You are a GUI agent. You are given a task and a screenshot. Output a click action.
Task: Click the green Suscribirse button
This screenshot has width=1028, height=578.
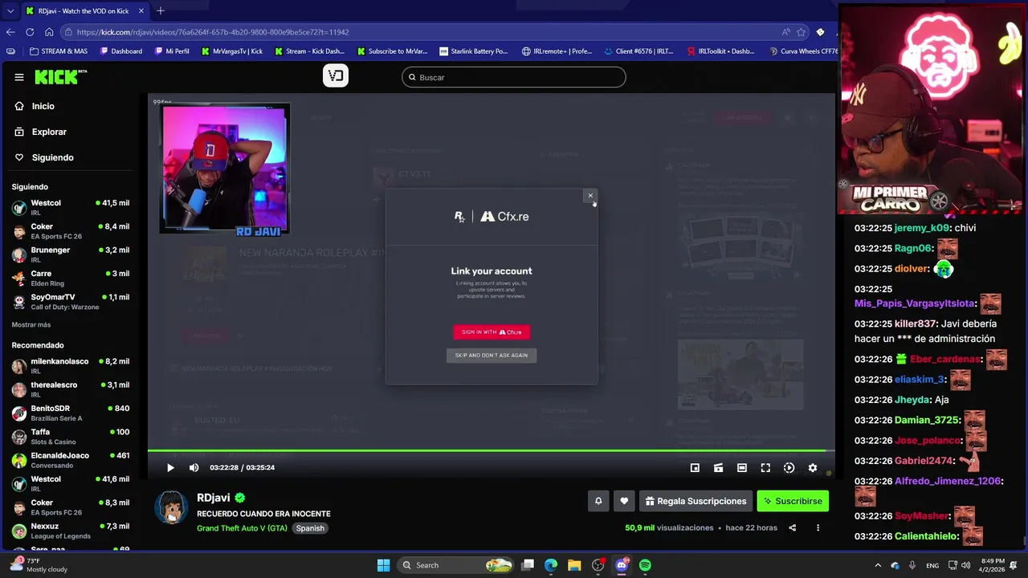point(793,501)
